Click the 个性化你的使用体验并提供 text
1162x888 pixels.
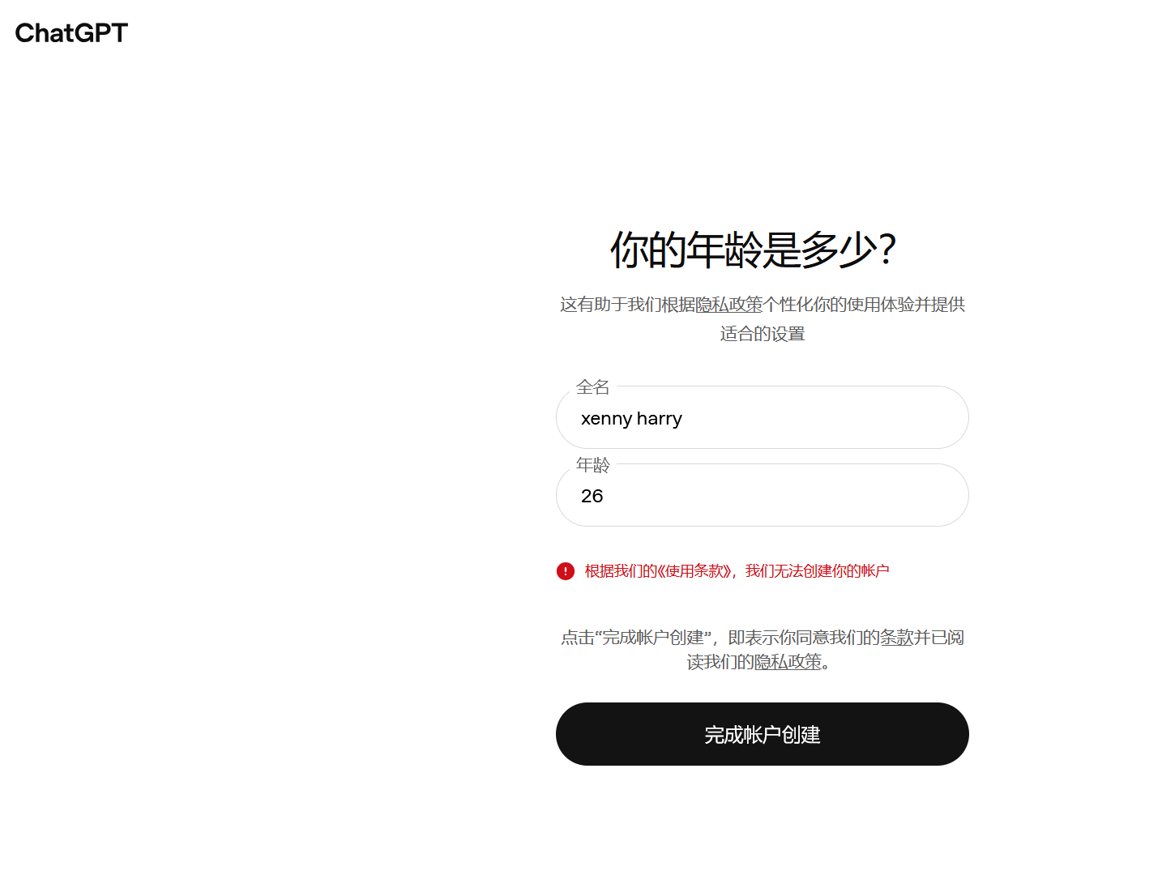[x=864, y=305]
